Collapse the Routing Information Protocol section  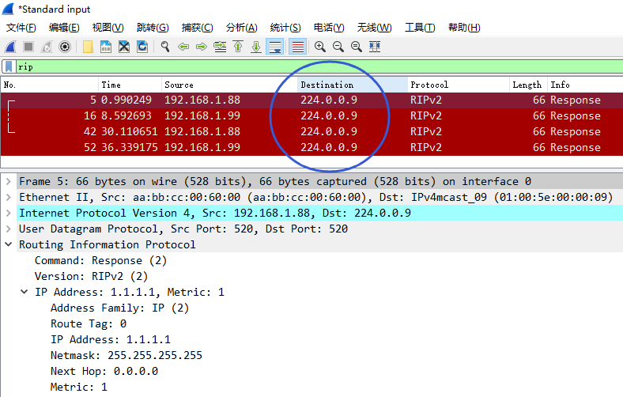[9, 245]
